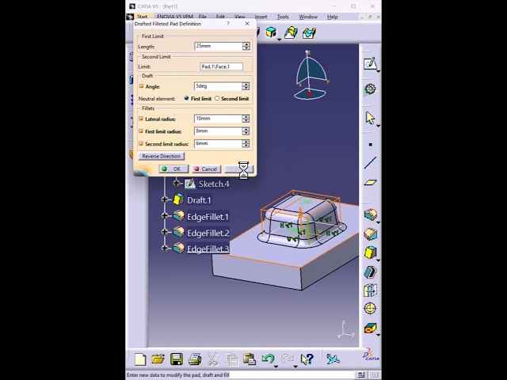Screen dimensions: 507x380
Task: Click OK in Pad Definition dialog
Action: pyautogui.click(x=173, y=169)
